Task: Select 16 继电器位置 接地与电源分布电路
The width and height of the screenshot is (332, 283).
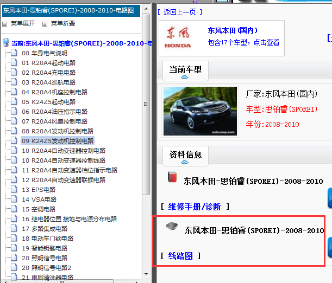Action: (69, 219)
